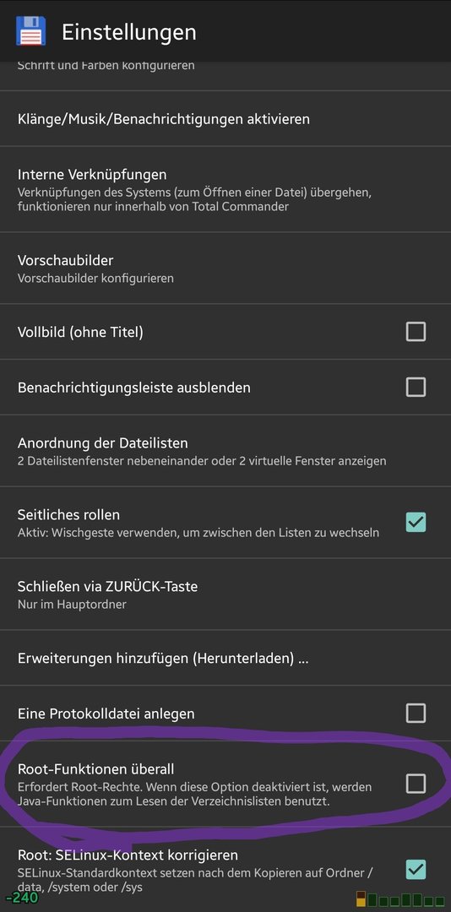
Task: Tap the Einstellungen title text
Action: (x=129, y=32)
